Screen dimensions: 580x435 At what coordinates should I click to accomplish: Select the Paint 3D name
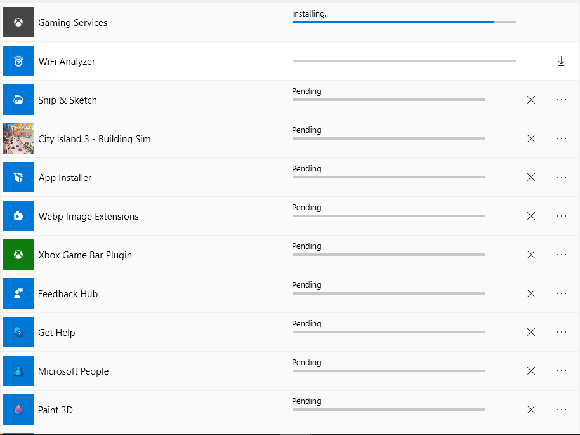[55, 410]
